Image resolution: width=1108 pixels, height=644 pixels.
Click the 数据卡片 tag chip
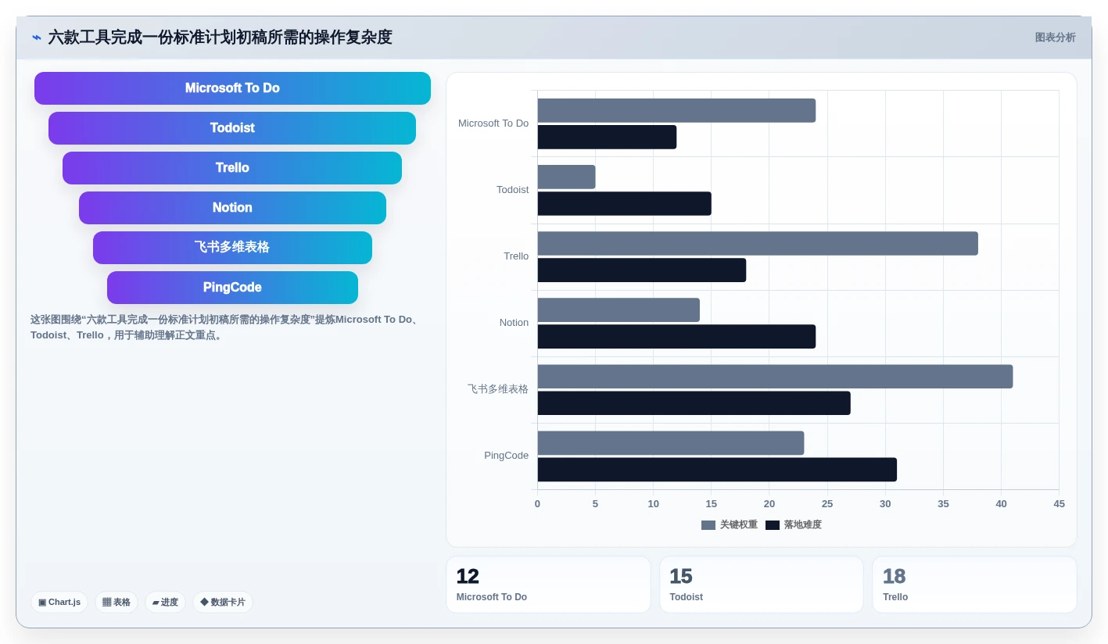point(223,603)
